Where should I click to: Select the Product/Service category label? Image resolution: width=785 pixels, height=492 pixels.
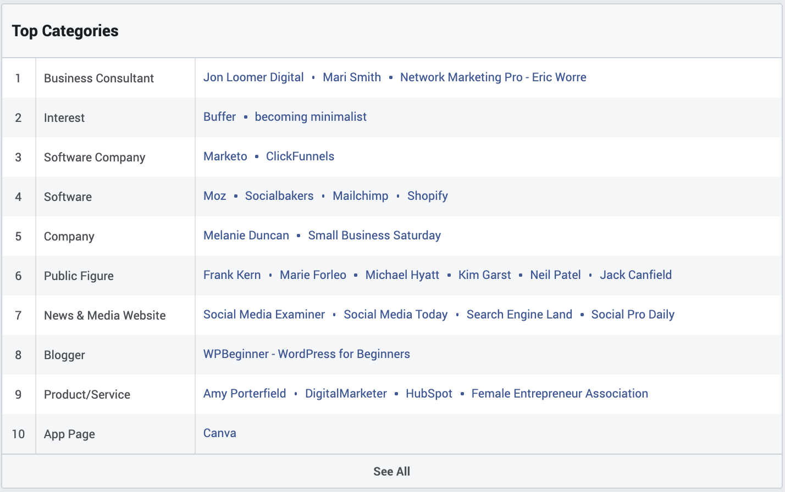87,395
